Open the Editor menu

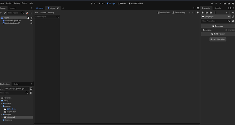(x=24, y=3)
